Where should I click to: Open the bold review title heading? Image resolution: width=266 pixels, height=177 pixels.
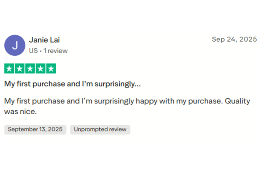click(x=73, y=84)
